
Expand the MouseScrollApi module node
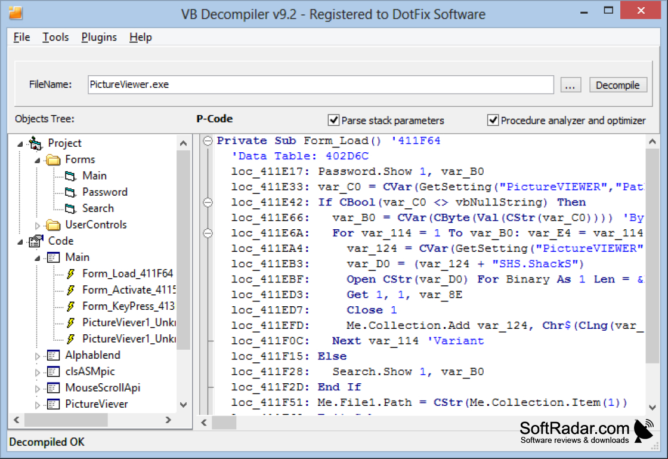[38, 388]
